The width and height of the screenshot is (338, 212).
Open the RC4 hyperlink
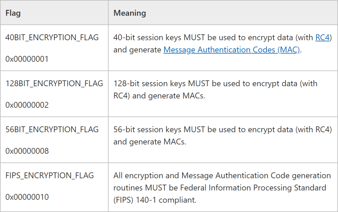(x=322, y=38)
